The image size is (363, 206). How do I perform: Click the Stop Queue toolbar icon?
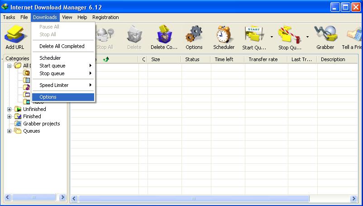[x=290, y=34]
